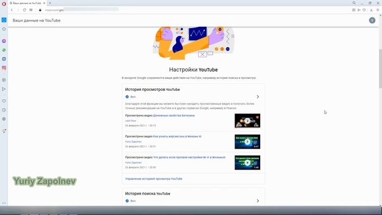Open VK messenger in the sidebar
This screenshot has width=382, height=215.
pyautogui.click(x=4, y=59)
